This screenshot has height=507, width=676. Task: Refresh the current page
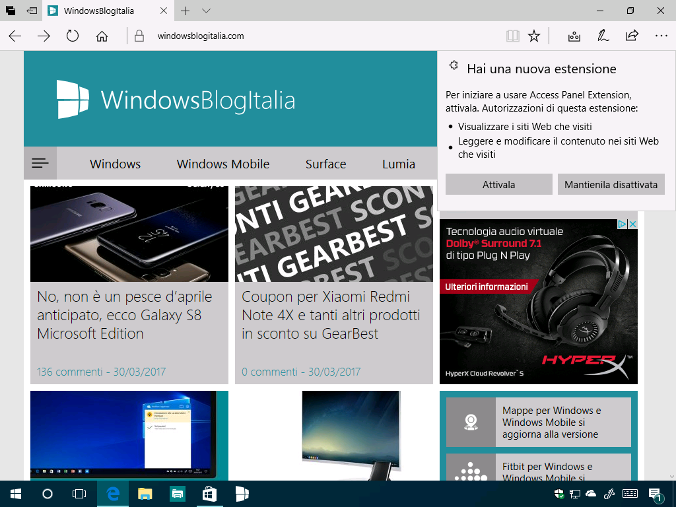coord(73,36)
